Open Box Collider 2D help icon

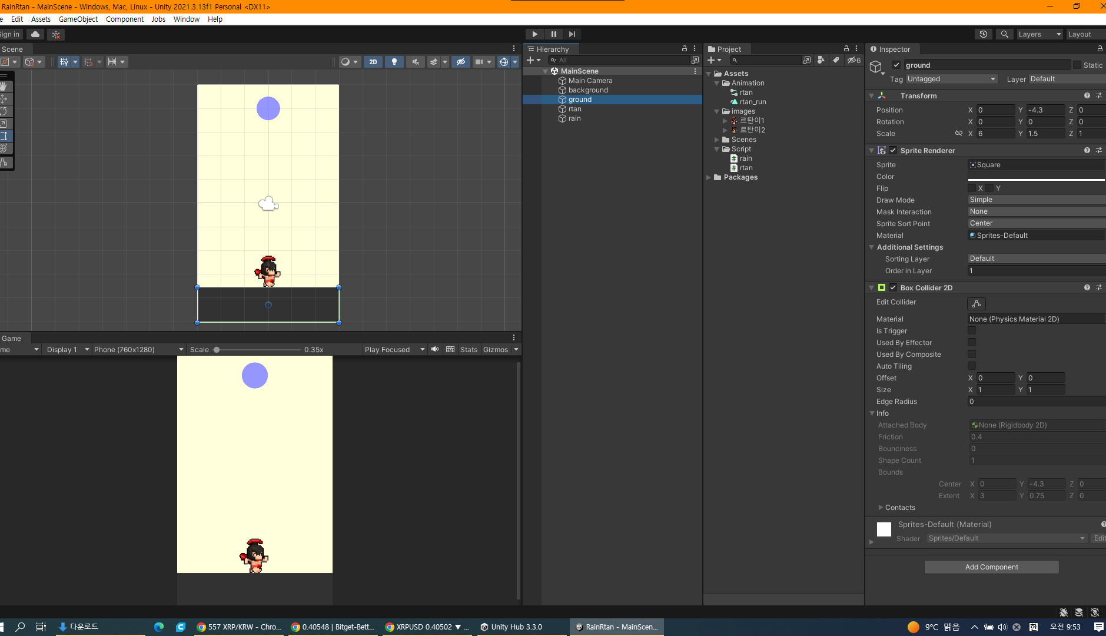[1087, 287]
